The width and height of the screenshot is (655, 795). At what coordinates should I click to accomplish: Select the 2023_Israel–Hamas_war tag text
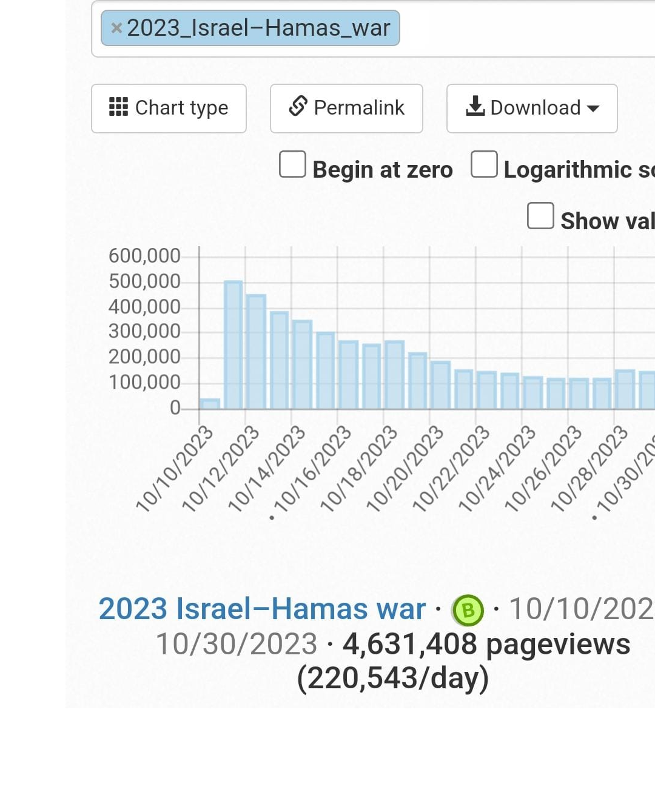(258, 28)
